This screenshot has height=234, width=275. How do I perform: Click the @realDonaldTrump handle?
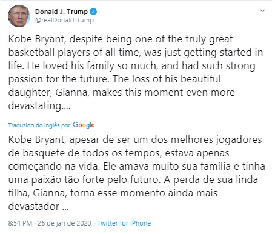64,20
